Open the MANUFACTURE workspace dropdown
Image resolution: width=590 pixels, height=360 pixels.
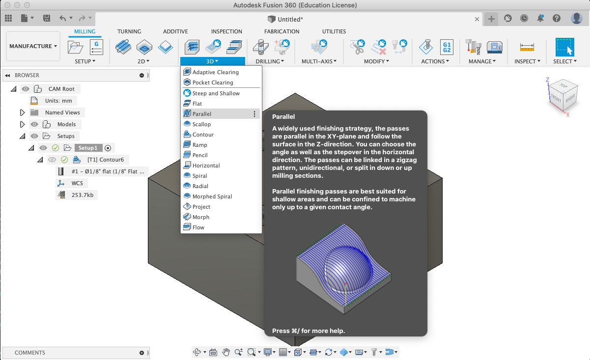pos(33,46)
